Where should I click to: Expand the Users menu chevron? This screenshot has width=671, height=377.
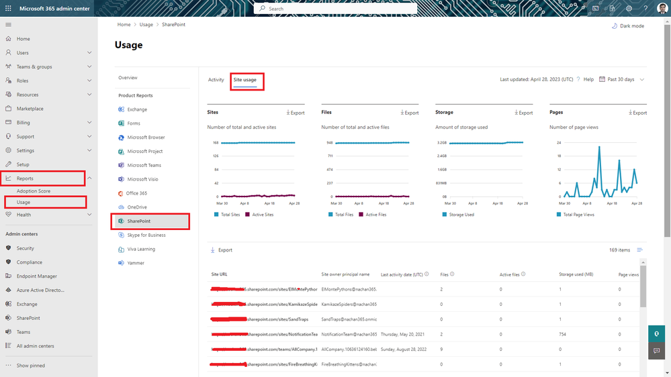tap(89, 52)
